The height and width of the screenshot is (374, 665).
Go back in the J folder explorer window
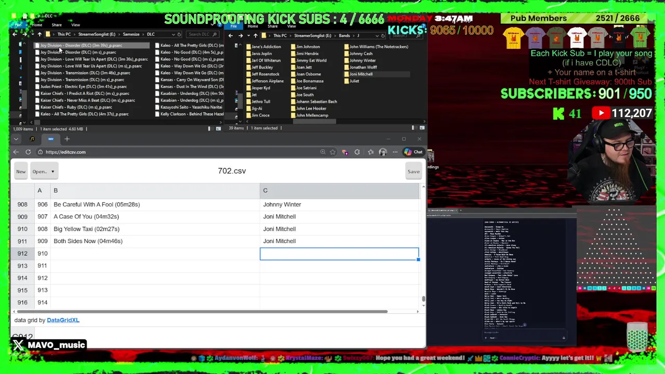[231, 36]
